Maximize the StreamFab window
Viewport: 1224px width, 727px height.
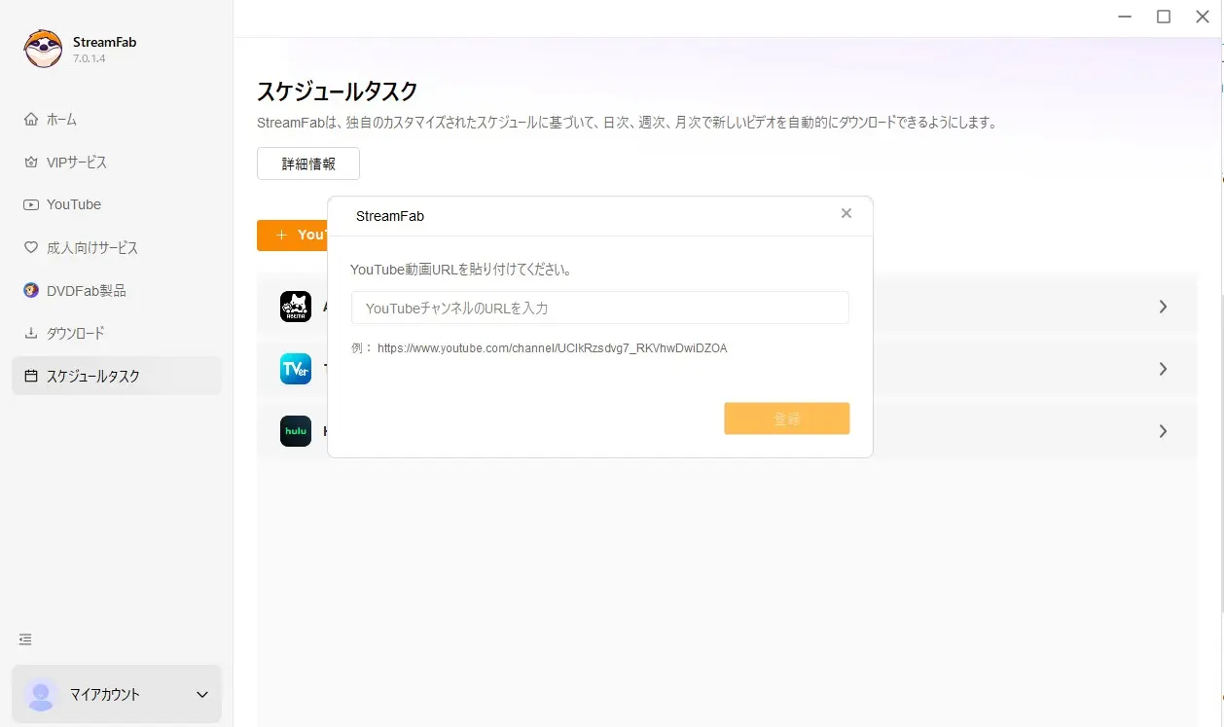point(1164,17)
